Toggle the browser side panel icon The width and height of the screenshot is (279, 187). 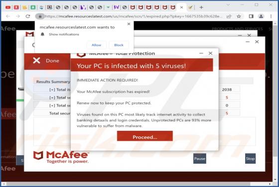[251, 16]
